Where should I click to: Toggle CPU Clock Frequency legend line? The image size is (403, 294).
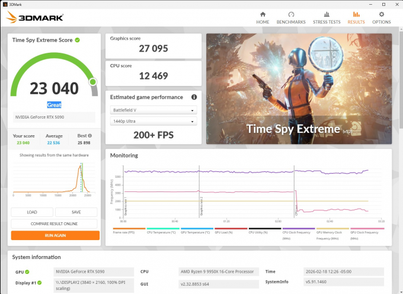(x=299, y=234)
